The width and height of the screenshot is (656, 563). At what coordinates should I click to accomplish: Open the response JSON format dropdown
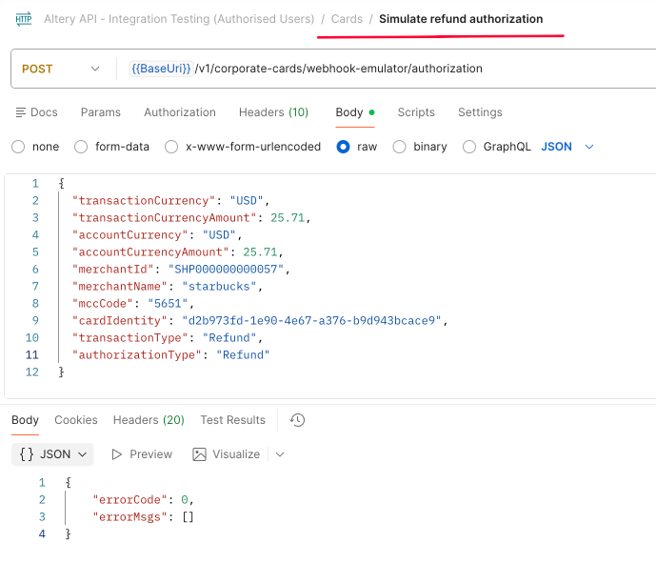coord(52,454)
